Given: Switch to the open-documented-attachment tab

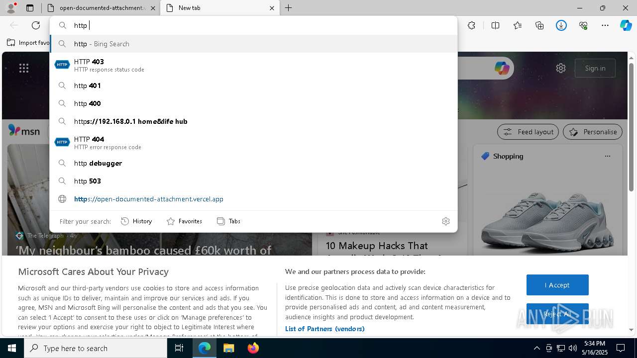Looking at the screenshot, I should 98,8.
